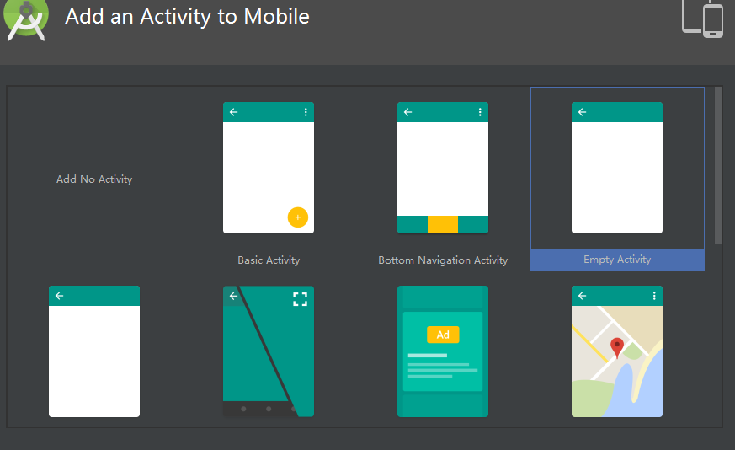The height and width of the screenshot is (450, 735).
Task: Click the mobile devices icon in header
Action: point(702,19)
